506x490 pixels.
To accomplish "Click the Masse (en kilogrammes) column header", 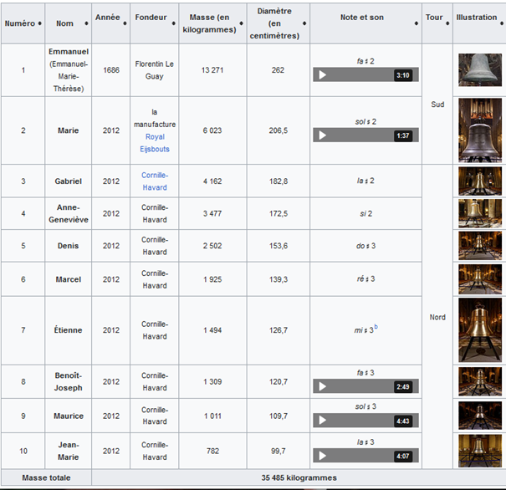I will [212, 23].
